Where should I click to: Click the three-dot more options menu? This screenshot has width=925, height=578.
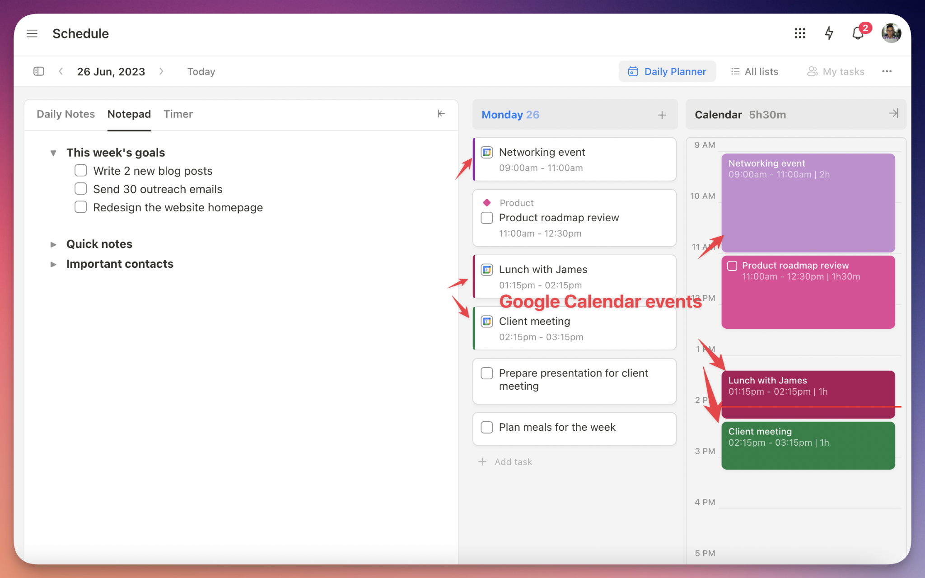click(887, 70)
